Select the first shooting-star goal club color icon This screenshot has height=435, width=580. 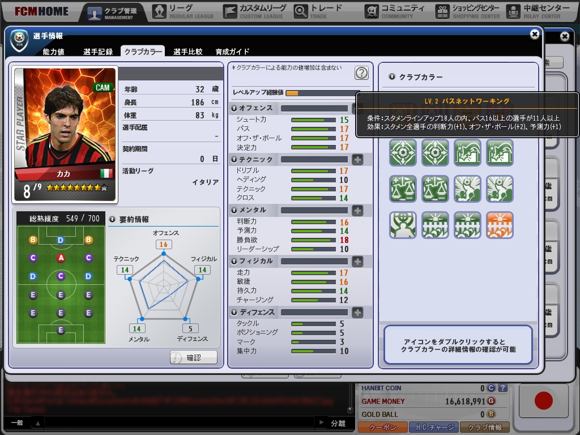(x=467, y=152)
